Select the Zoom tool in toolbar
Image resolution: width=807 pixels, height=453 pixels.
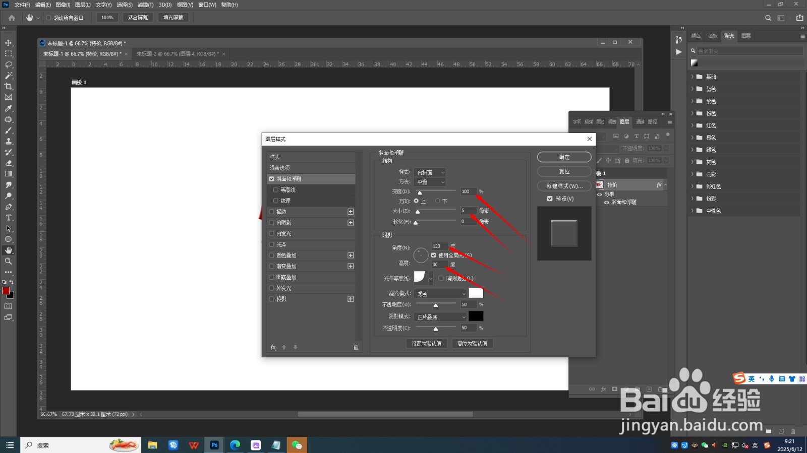click(x=9, y=261)
